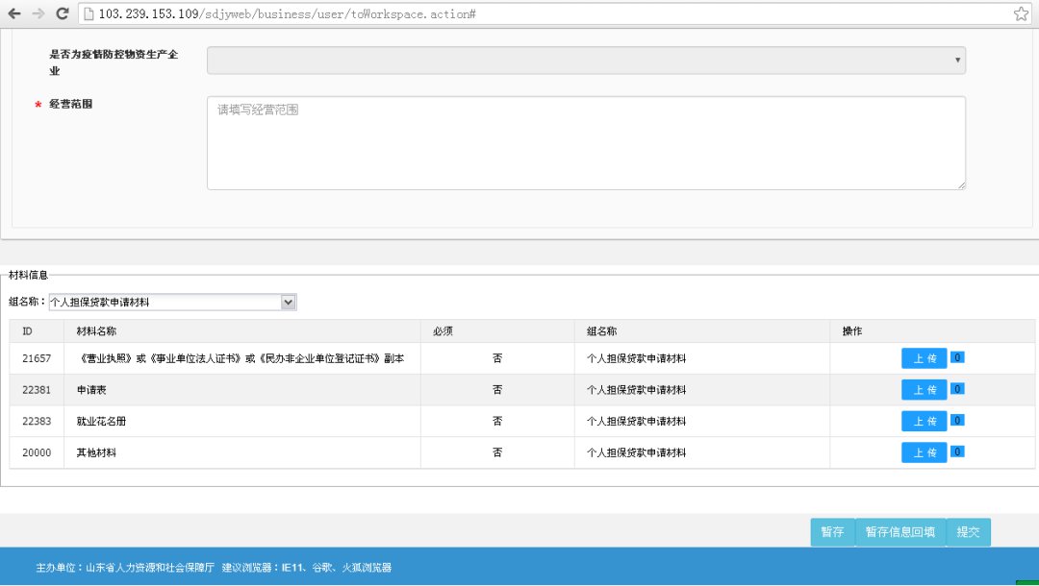Click the address bar URL field
The image size is (1039, 586).
539,13
